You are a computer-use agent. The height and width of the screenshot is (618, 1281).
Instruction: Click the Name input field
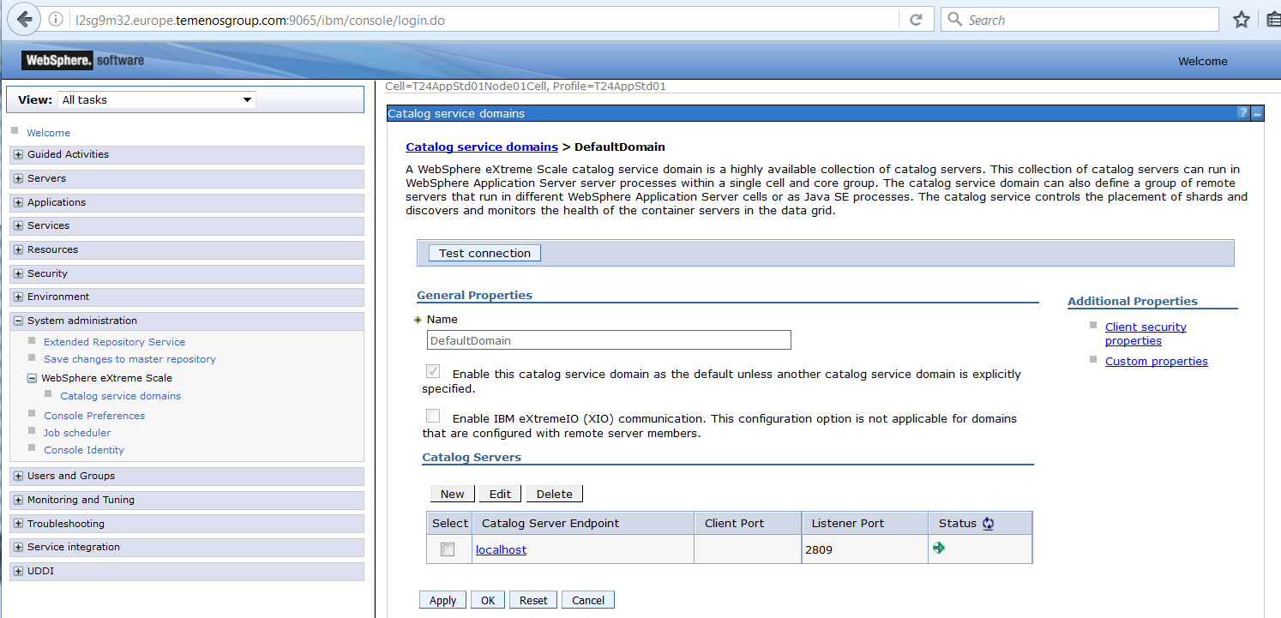tap(608, 340)
